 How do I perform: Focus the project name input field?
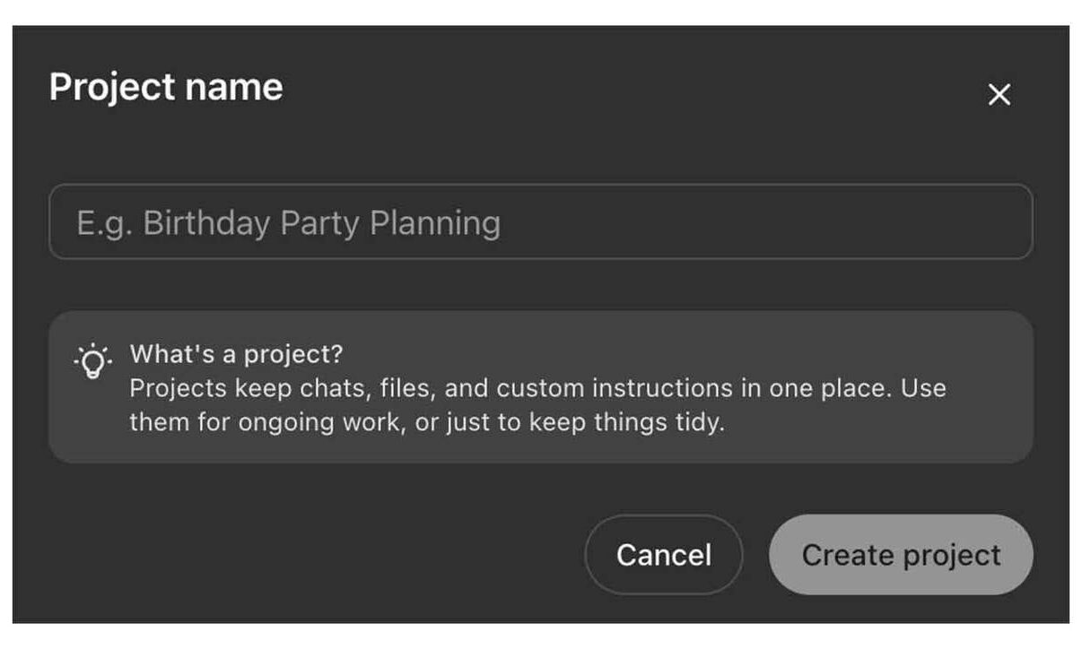point(540,221)
